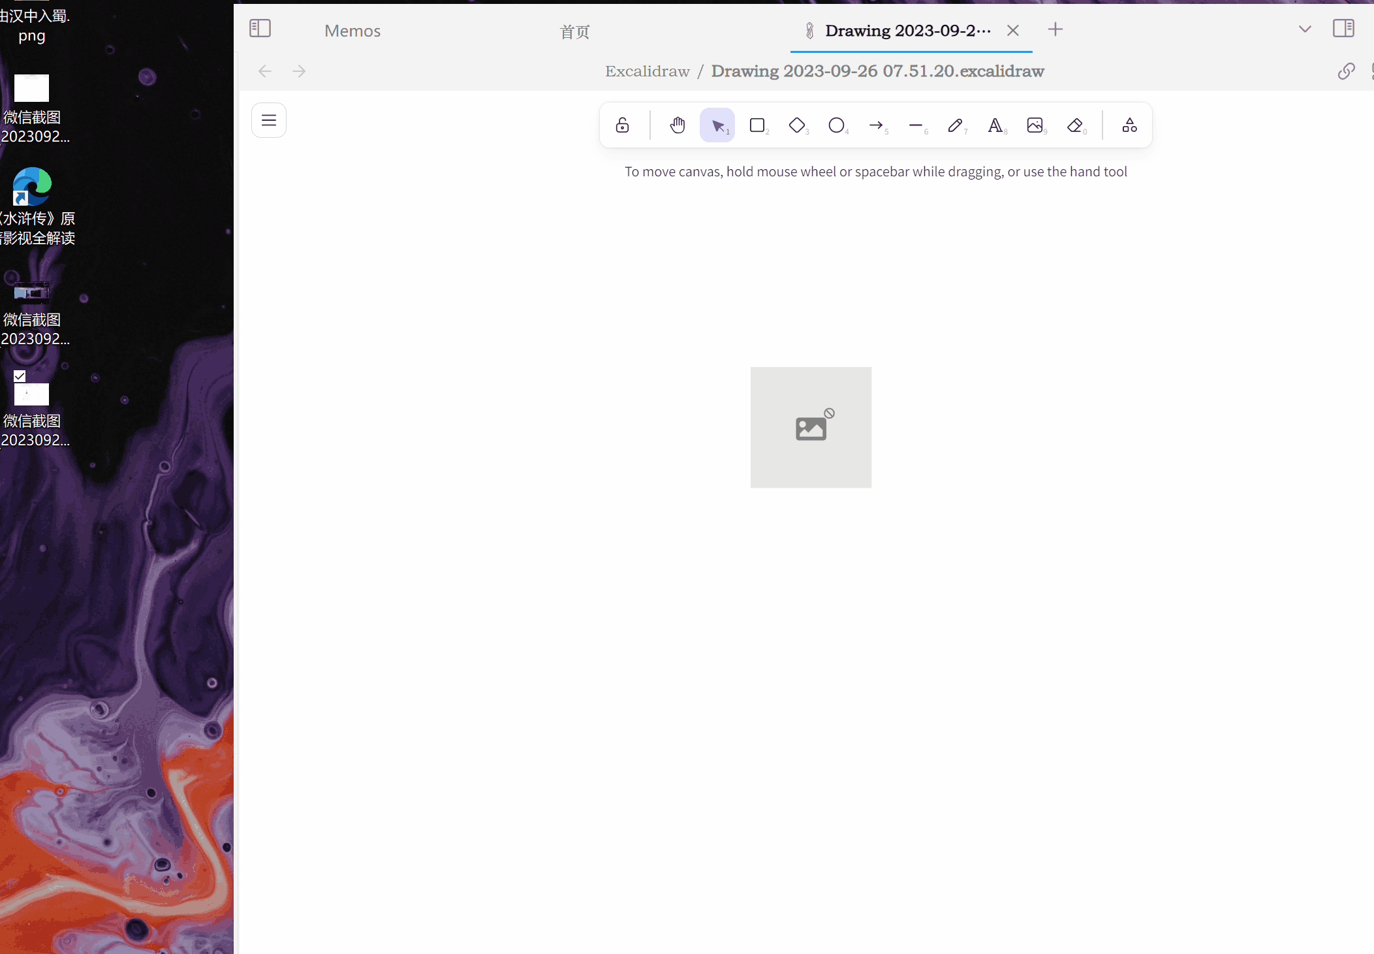Click the Excalidraw breadcrumb link

[647, 71]
